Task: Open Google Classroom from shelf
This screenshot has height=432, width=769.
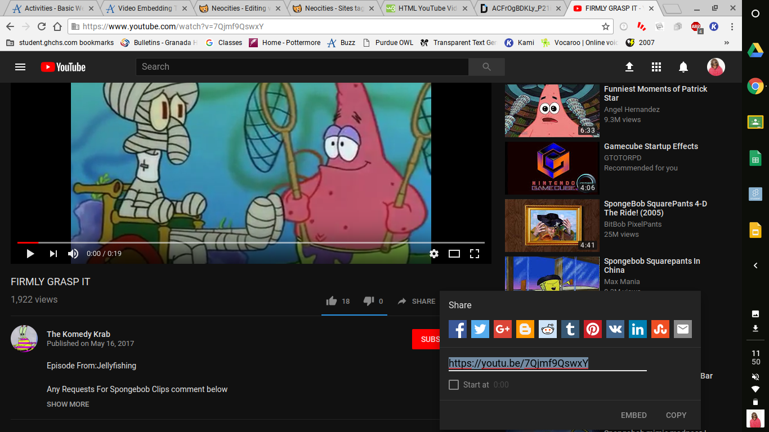Action: (755, 122)
